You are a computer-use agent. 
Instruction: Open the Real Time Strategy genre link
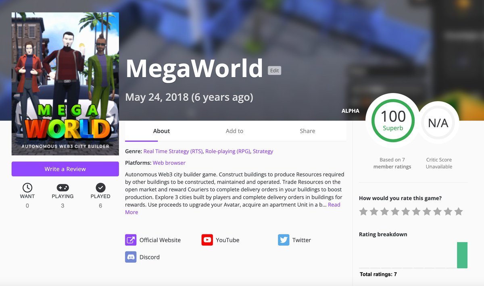173,151
